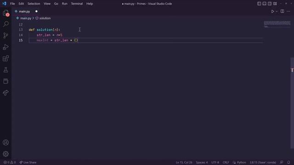
Task: Click the vertical editor scrollbar
Action: (292, 103)
